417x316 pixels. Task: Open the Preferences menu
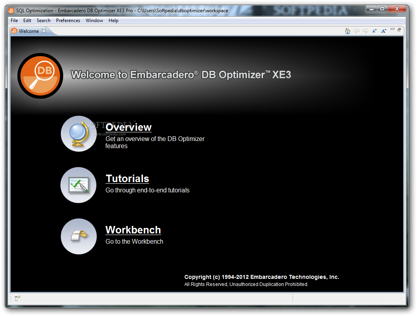pyautogui.click(x=68, y=21)
